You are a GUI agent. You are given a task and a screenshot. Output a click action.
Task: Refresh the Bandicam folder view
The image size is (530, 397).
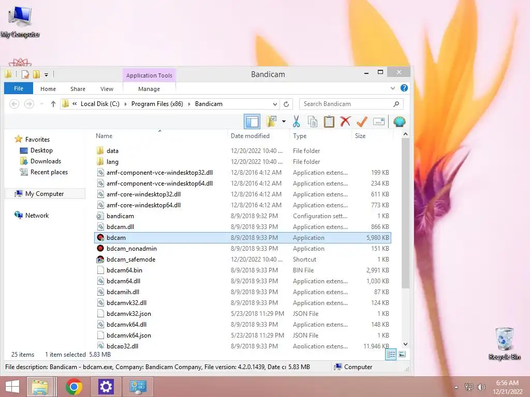(286, 104)
